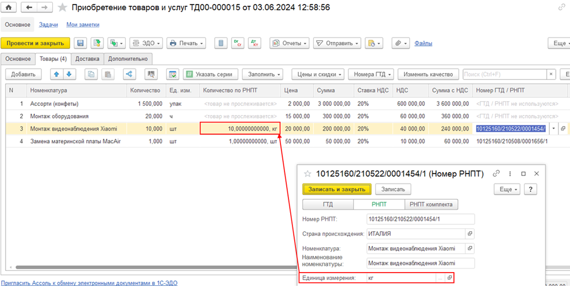Open the Заполнить dropdown

pos(263,74)
